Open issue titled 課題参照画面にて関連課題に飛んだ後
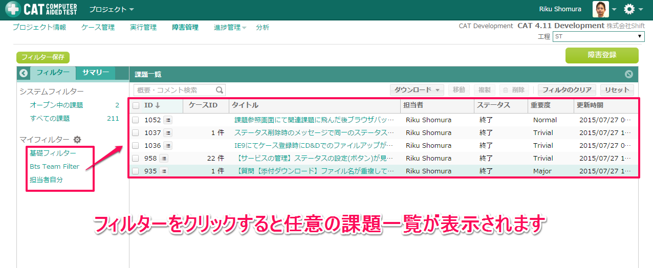The width and height of the screenshot is (653, 268). click(x=314, y=120)
